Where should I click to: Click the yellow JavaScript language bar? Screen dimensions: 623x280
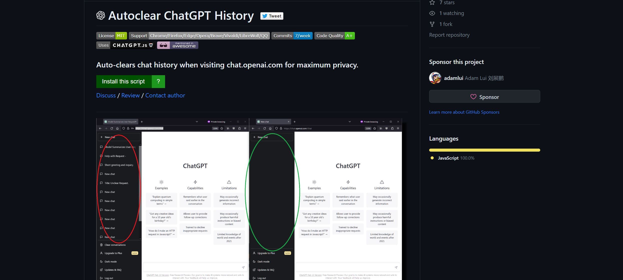[x=484, y=150]
